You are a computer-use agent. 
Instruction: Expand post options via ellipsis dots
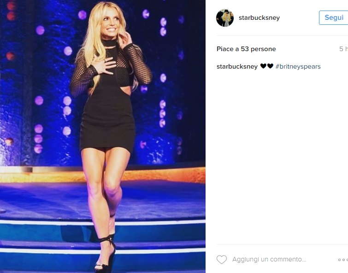coord(343,260)
